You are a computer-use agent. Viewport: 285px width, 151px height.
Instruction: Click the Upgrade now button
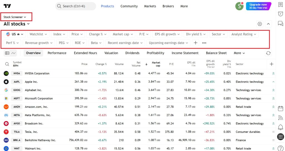coord(258,6)
